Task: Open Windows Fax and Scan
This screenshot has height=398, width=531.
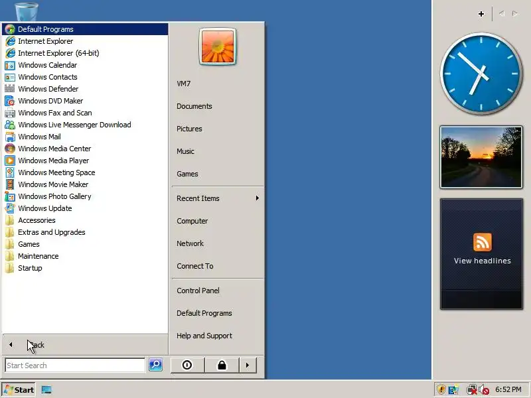Action: click(85, 113)
